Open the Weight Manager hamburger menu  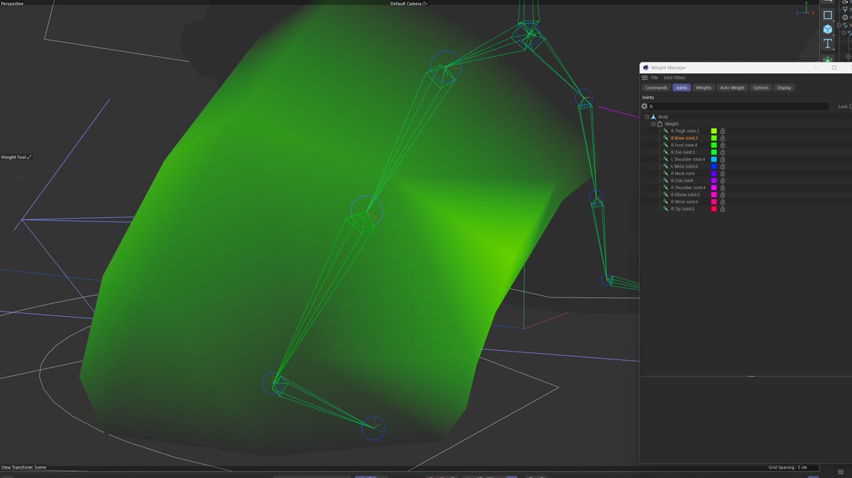645,77
